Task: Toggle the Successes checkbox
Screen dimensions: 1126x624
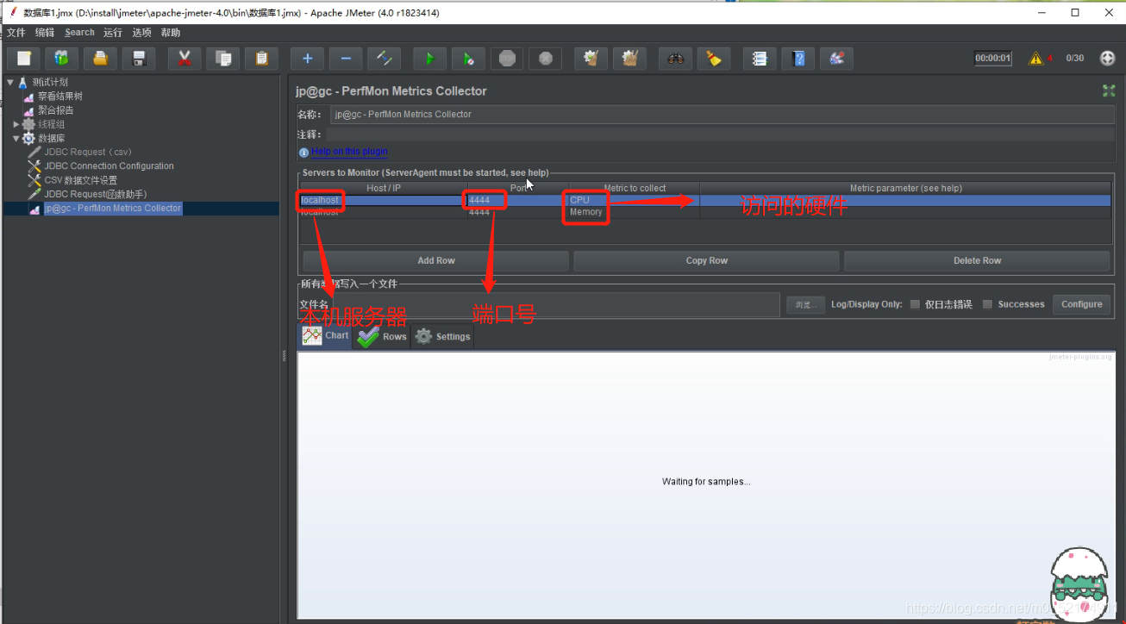Action: click(x=988, y=304)
